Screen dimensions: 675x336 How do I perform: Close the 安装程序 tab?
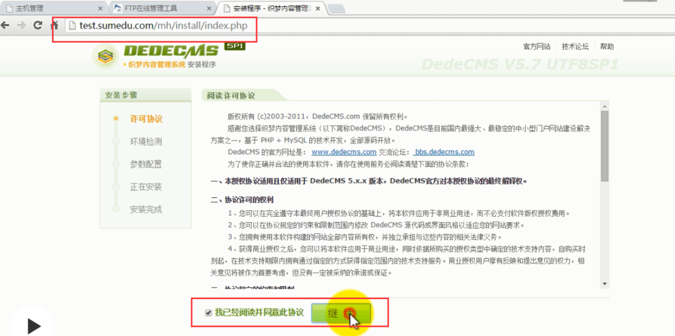pos(318,8)
